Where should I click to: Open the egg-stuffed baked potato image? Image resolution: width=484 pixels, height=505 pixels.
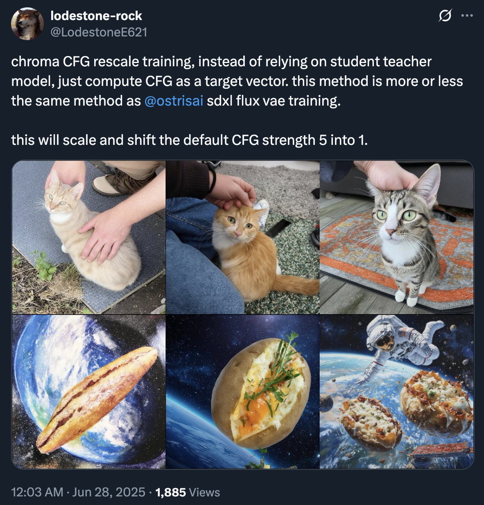(242, 392)
